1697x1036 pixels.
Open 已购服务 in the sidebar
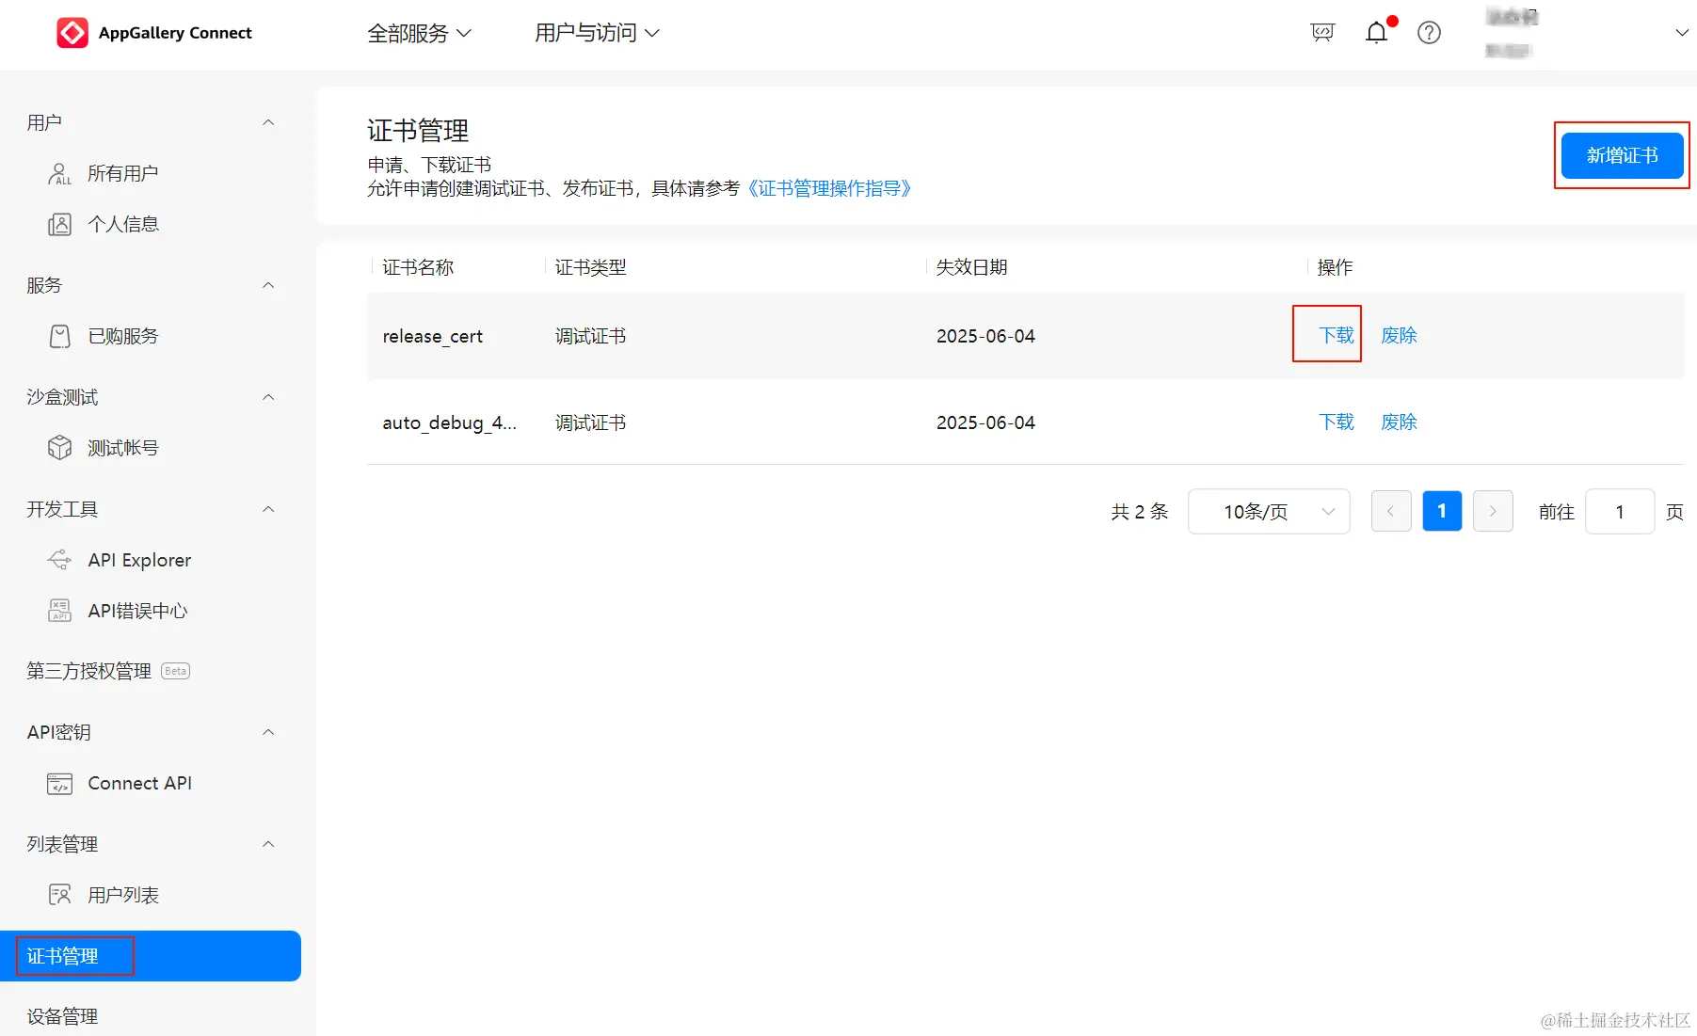(x=122, y=336)
